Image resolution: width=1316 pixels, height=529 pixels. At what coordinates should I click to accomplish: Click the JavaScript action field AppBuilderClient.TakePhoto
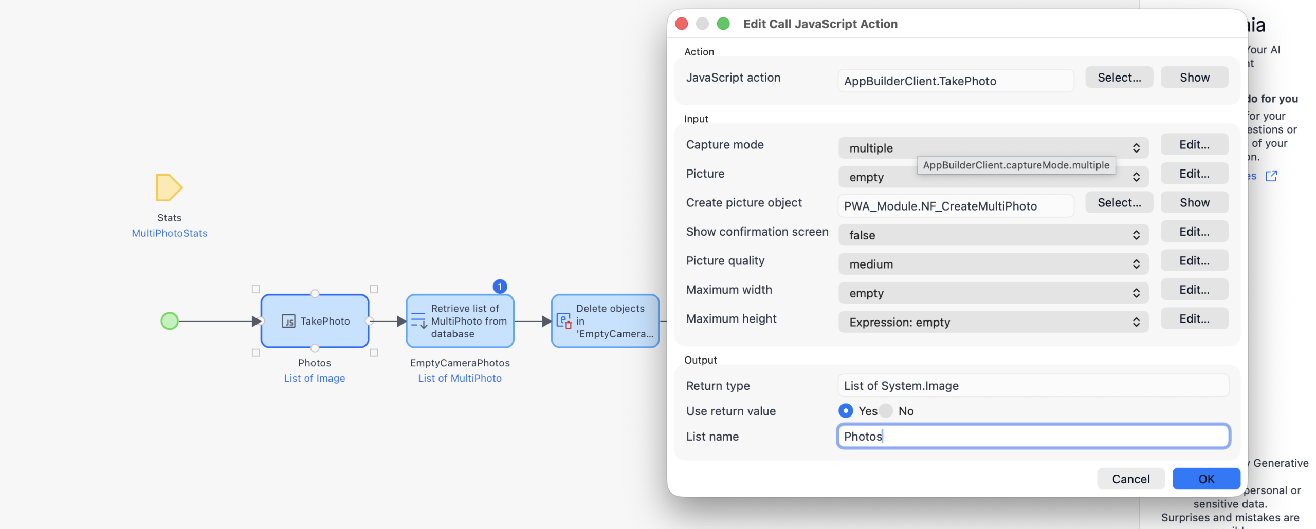956,81
